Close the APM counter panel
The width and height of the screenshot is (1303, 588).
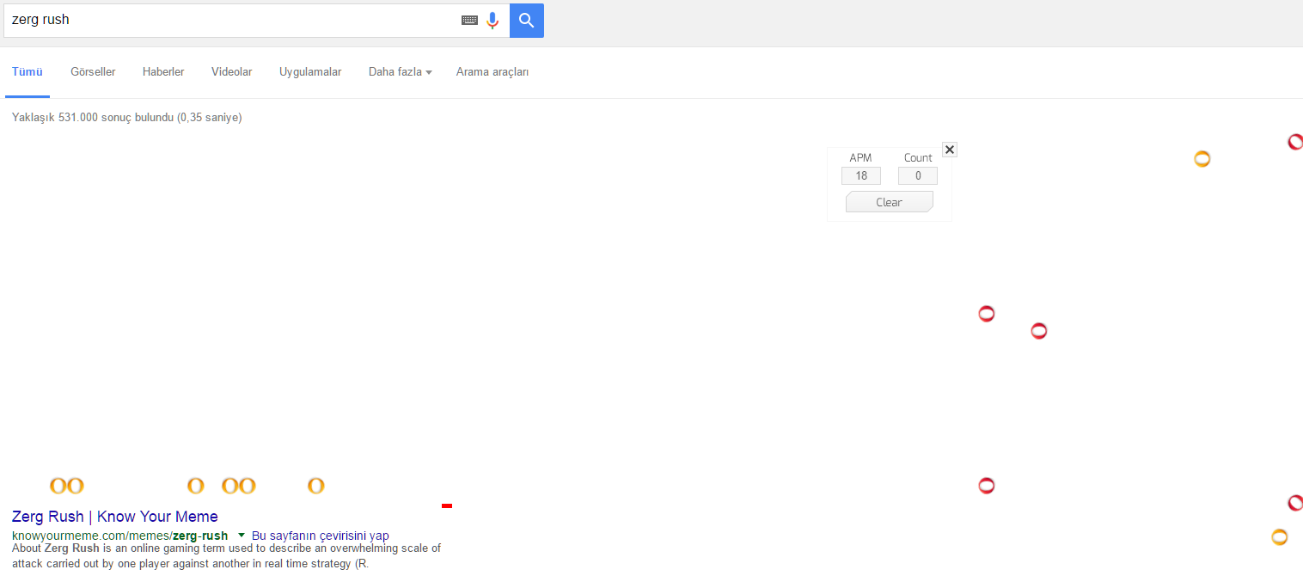coord(950,150)
